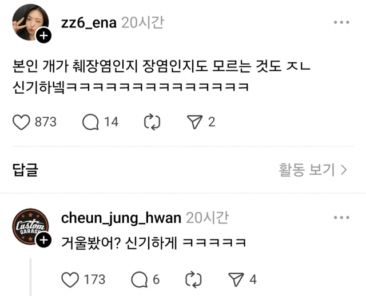Like the zz6_ena post with 873 likes

click(x=21, y=122)
